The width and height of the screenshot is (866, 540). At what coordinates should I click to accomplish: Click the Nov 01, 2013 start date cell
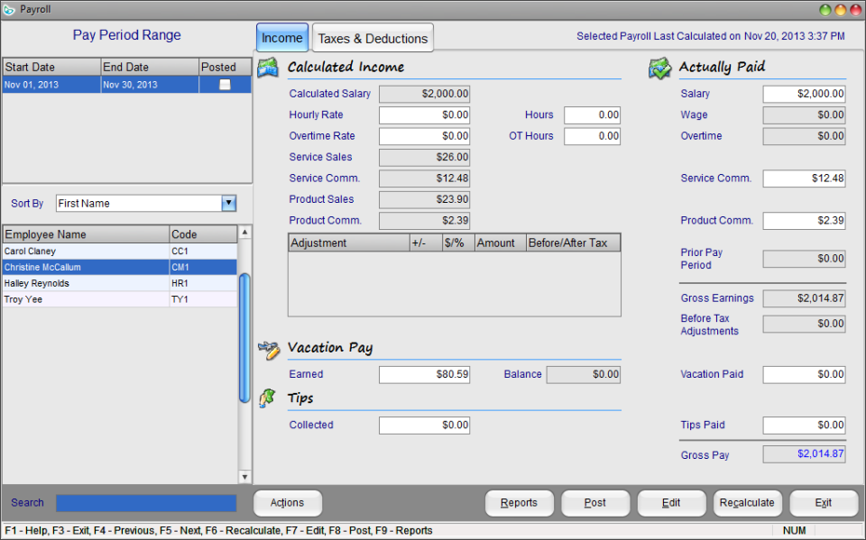52,85
